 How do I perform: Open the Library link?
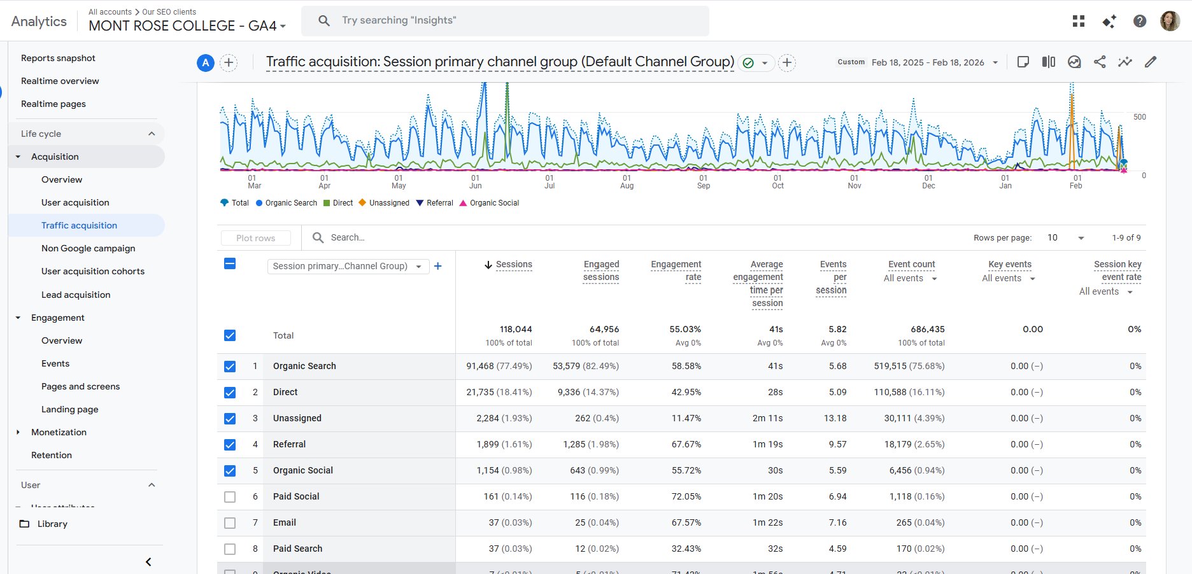click(52, 524)
